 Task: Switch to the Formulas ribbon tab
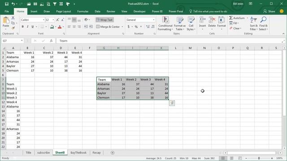click(x=83, y=11)
